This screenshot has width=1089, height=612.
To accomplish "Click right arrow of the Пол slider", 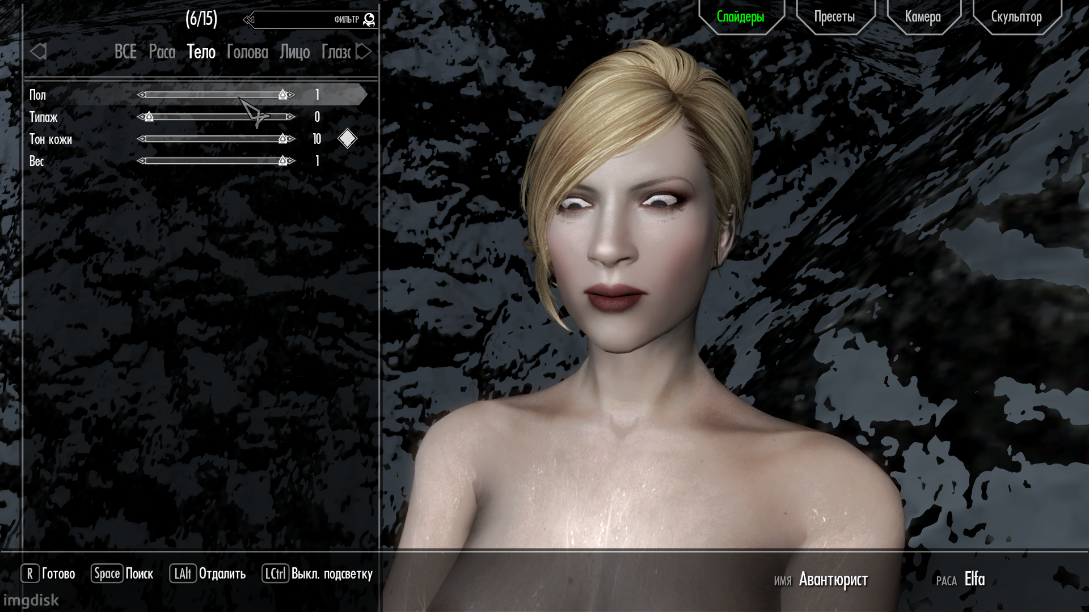I will coord(290,95).
